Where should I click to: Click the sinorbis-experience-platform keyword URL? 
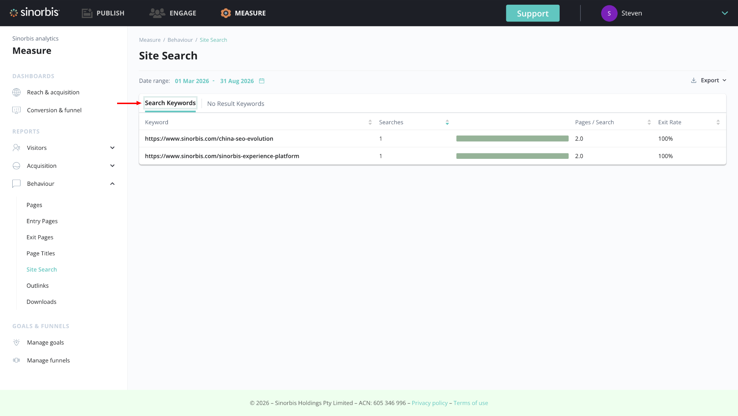click(x=222, y=156)
